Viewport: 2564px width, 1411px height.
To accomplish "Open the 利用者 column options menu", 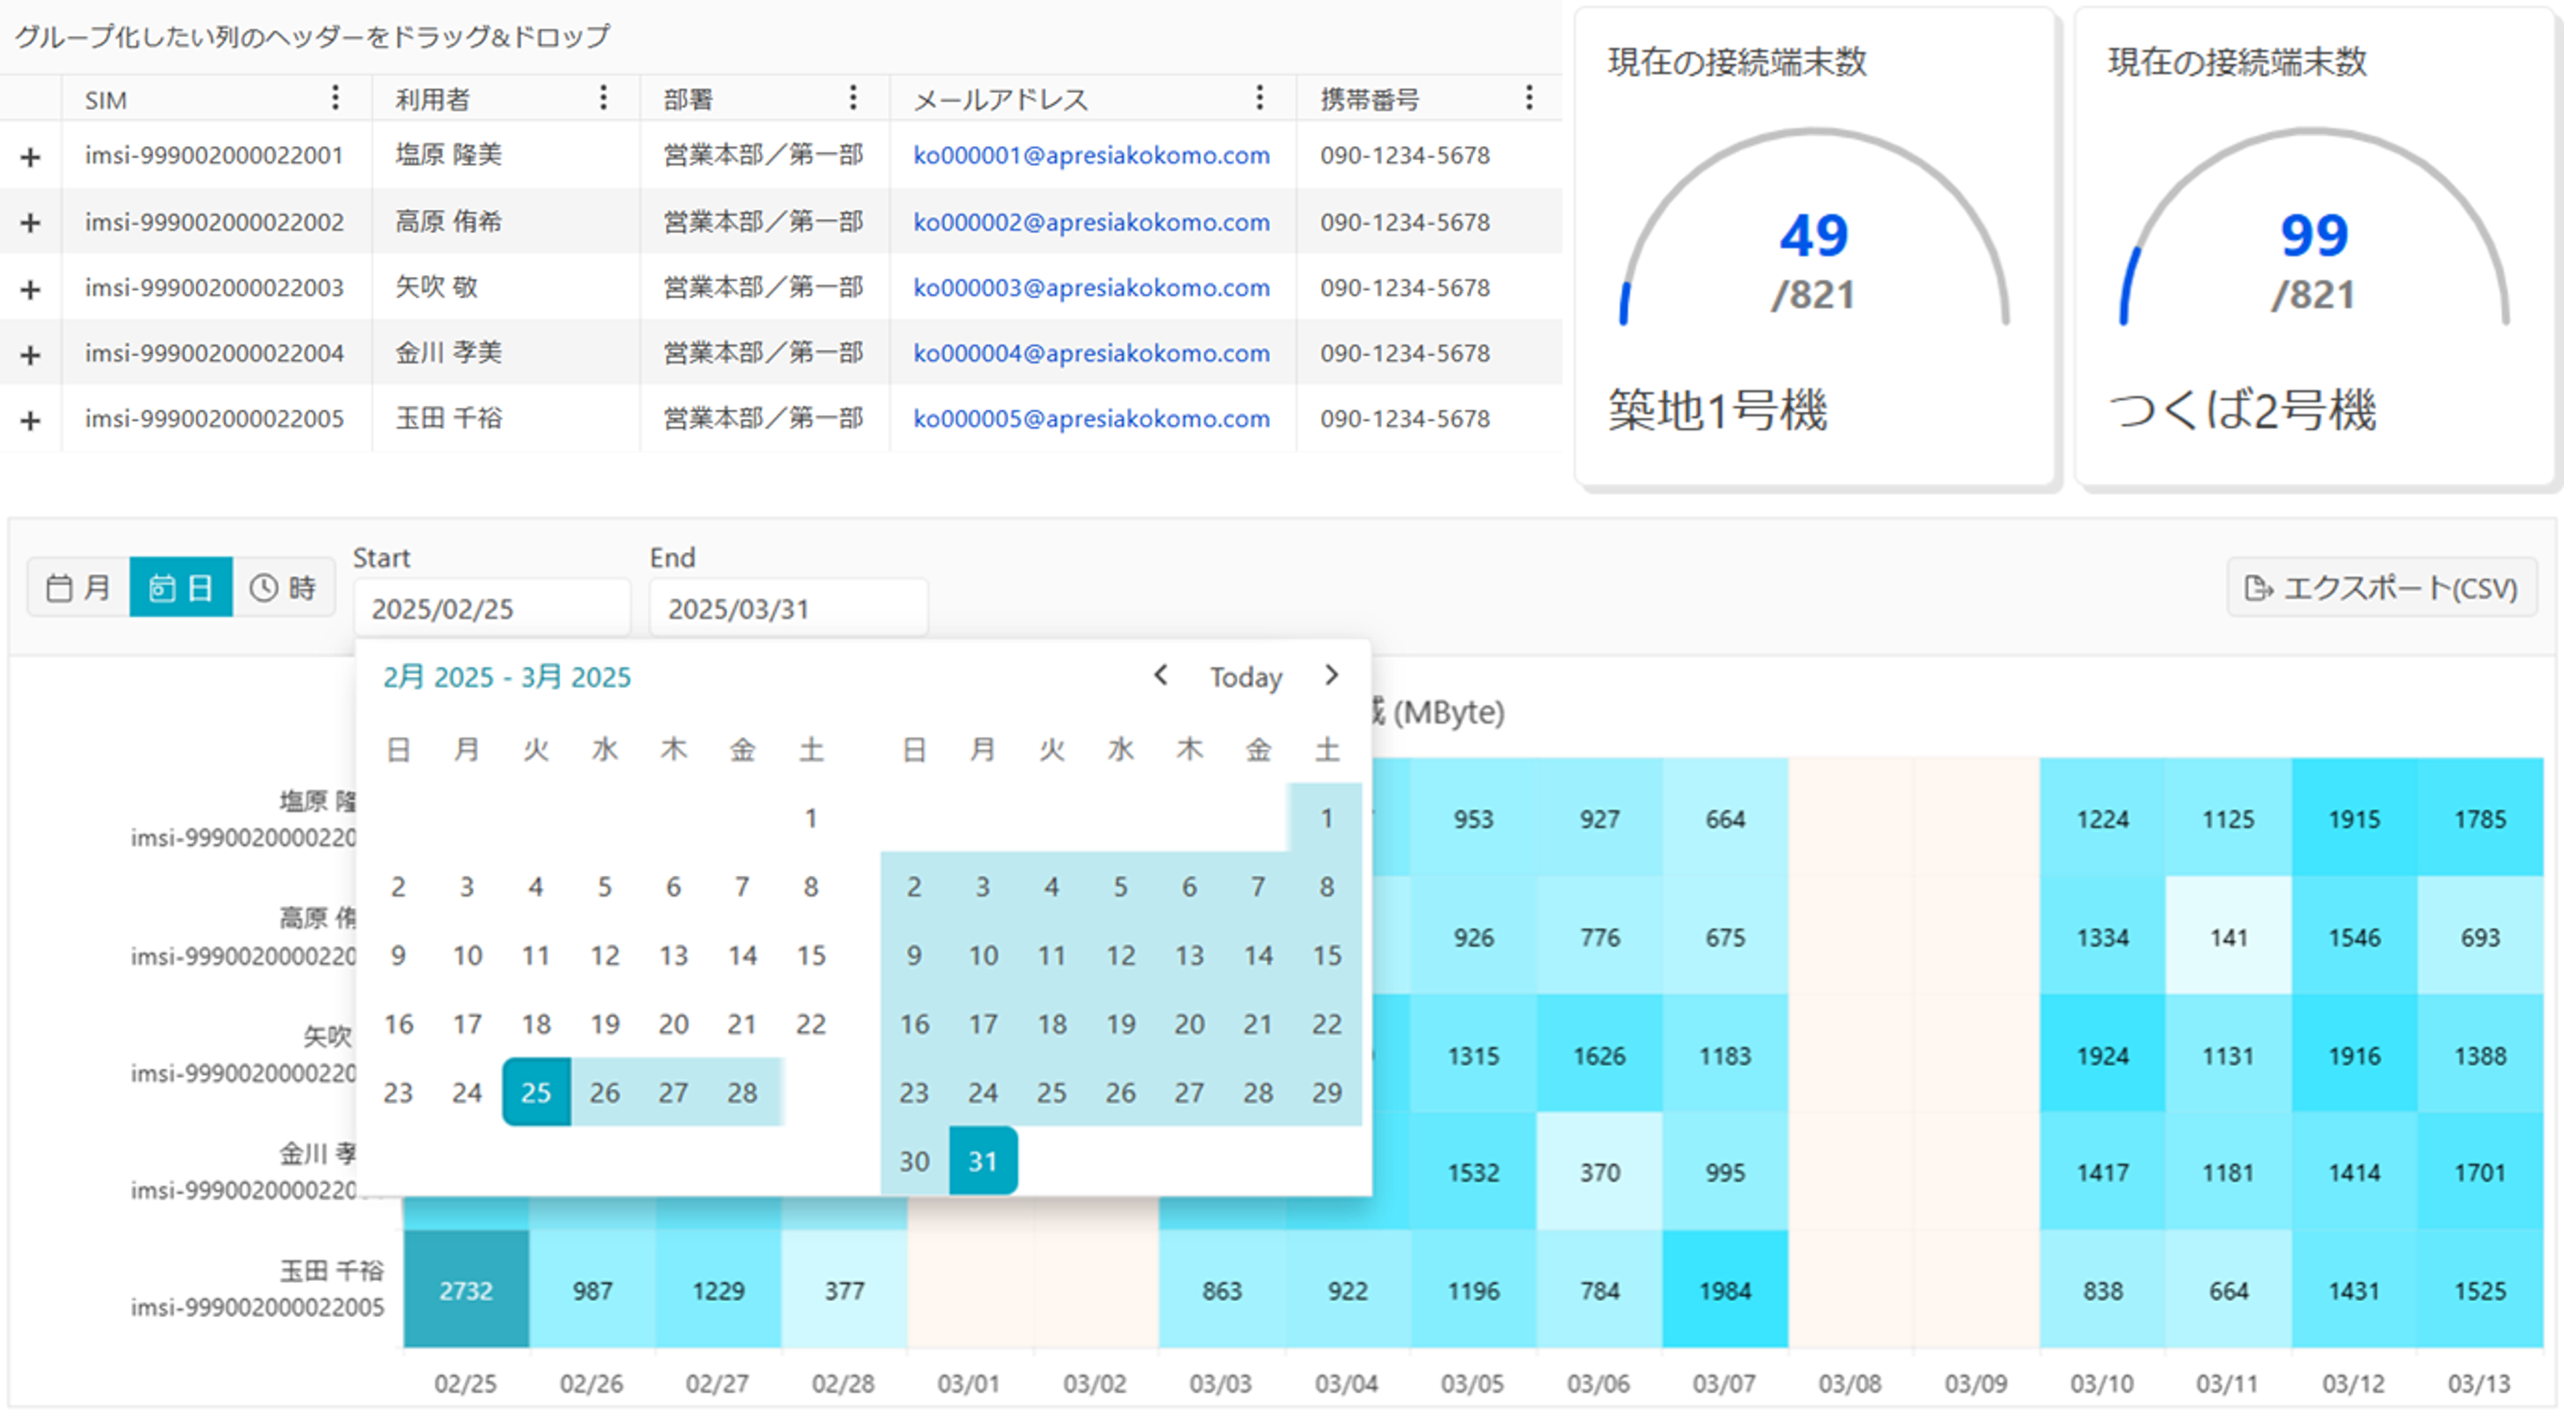I will point(604,98).
